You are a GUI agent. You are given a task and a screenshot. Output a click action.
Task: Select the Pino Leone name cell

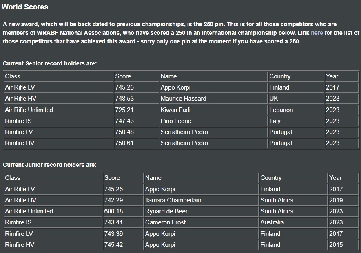pyautogui.click(x=213, y=121)
